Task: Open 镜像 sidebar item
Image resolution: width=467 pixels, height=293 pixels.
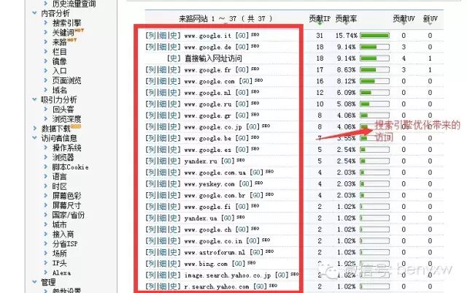Action: click(60, 61)
